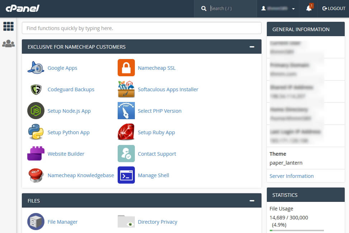This screenshot has height=233, width=349.
Task: Open the Directory Privacy folder icon
Action: click(x=126, y=222)
